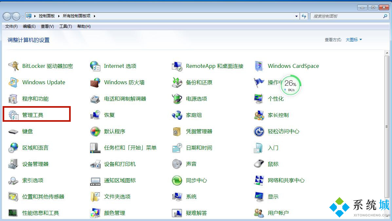The image size is (392, 221).
Task: Click the 鼠标 mouse icon
Action: [x=259, y=164]
